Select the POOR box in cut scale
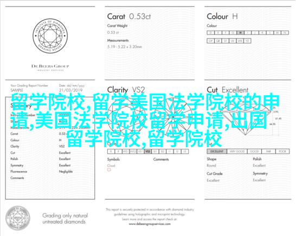Image resolution: width=296 pixels, height=236 pixels. click(282, 152)
